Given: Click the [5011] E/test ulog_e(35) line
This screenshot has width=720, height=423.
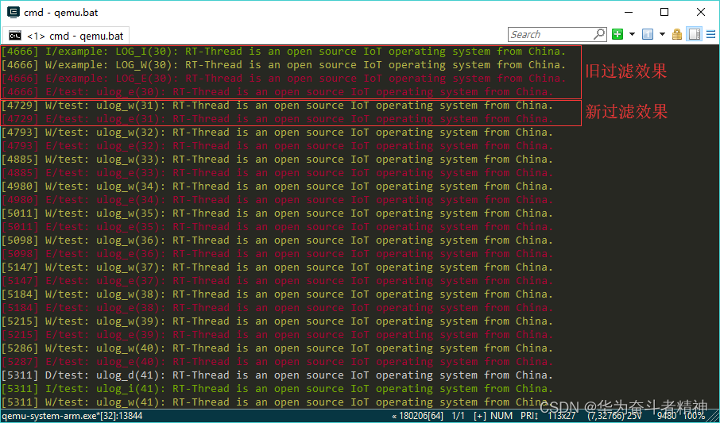Looking at the screenshot, I should coord(277,227).
